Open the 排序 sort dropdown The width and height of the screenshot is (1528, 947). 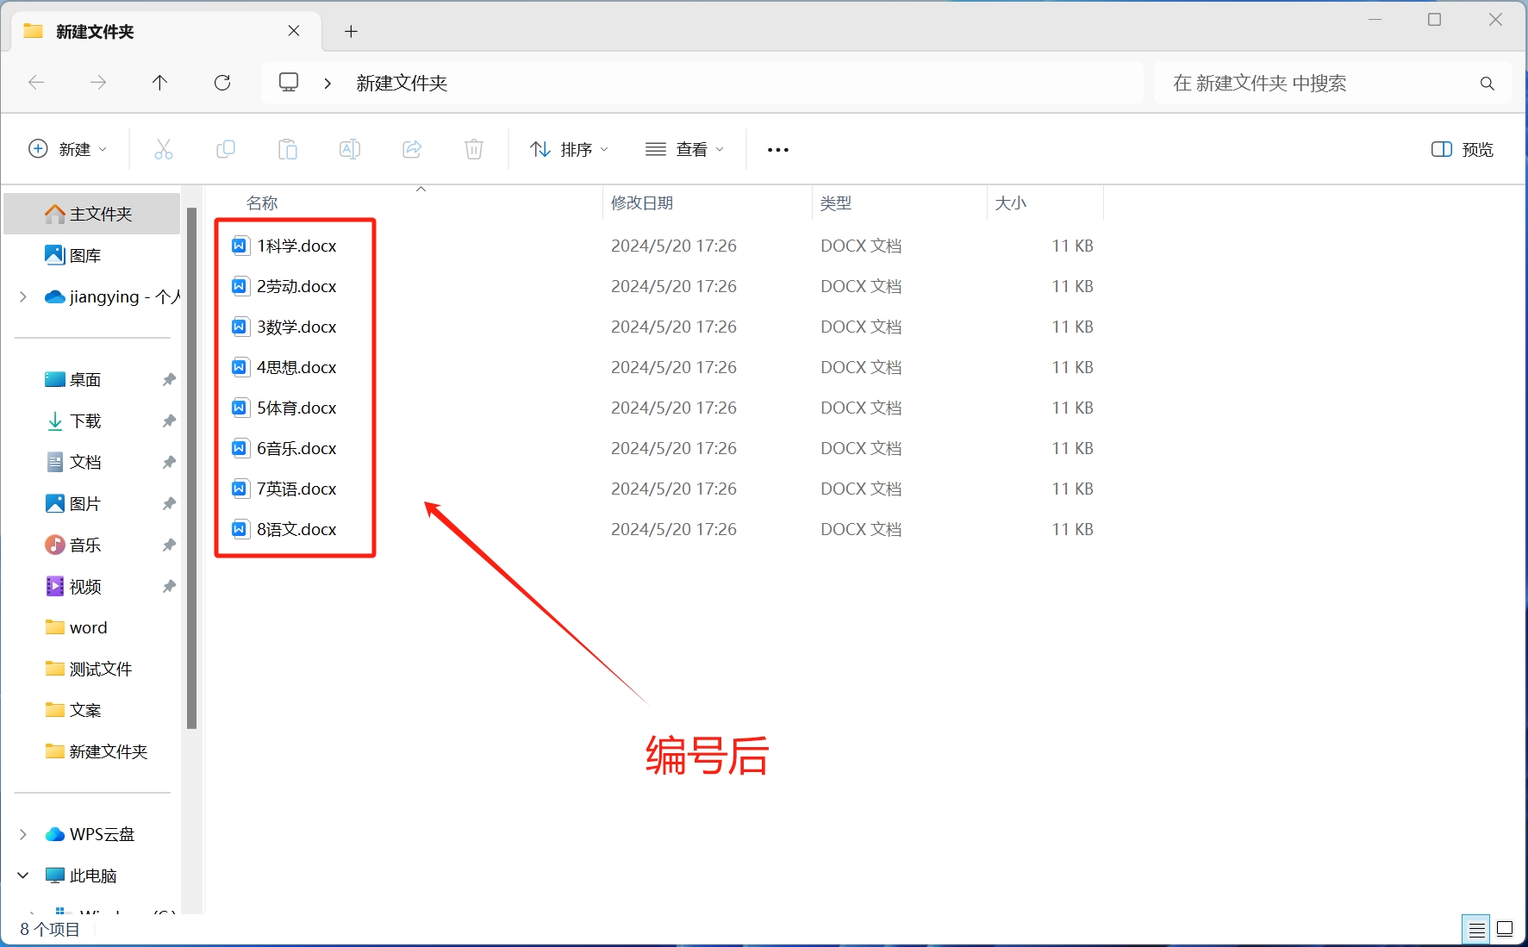point(567,148)
